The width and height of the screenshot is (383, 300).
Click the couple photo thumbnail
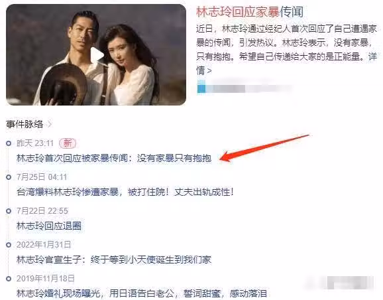click(96, 55)
